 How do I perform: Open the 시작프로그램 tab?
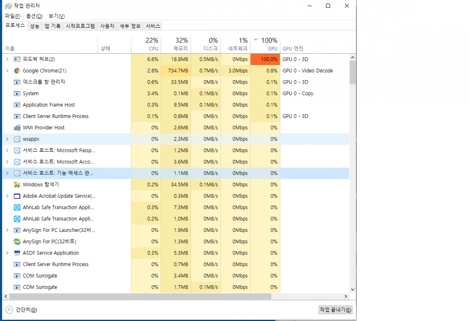(x=80, y=26)
